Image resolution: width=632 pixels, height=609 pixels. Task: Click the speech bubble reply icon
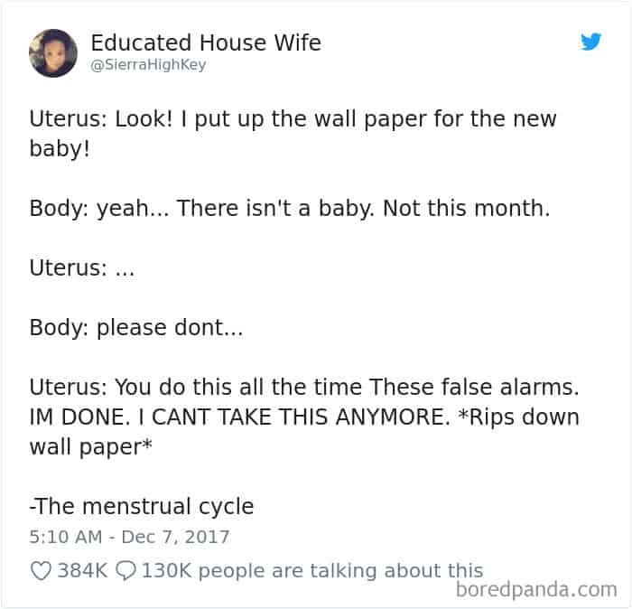126,570
